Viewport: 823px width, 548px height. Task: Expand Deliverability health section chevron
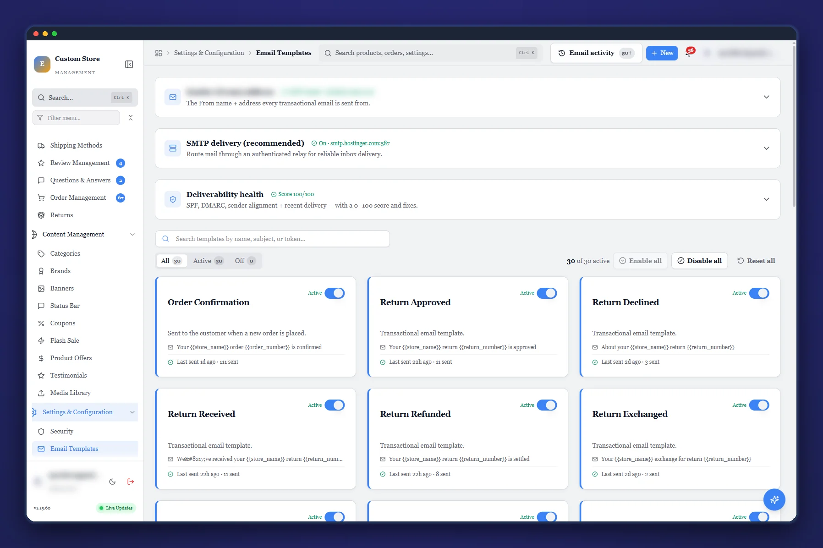766,199
